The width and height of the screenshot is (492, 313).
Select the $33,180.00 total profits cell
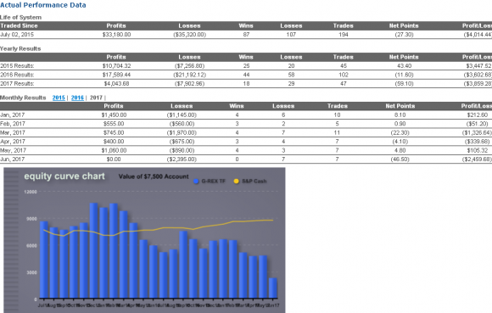tap(116, 35)
